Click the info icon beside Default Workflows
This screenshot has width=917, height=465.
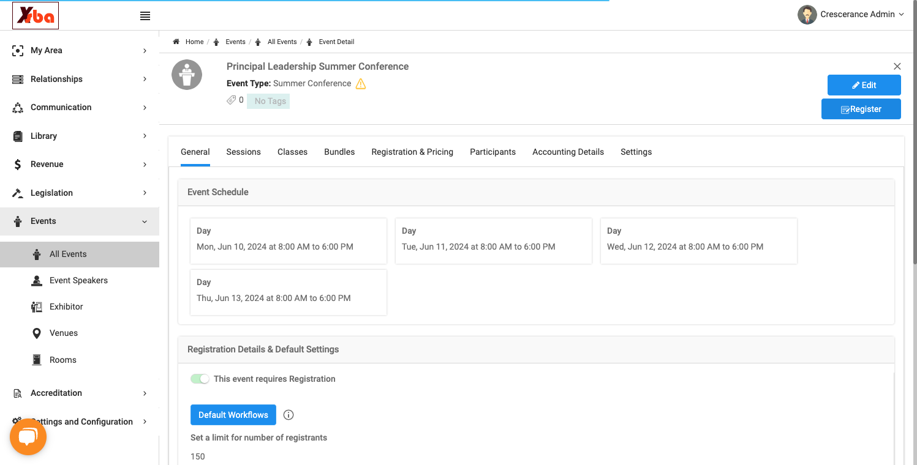289,415
